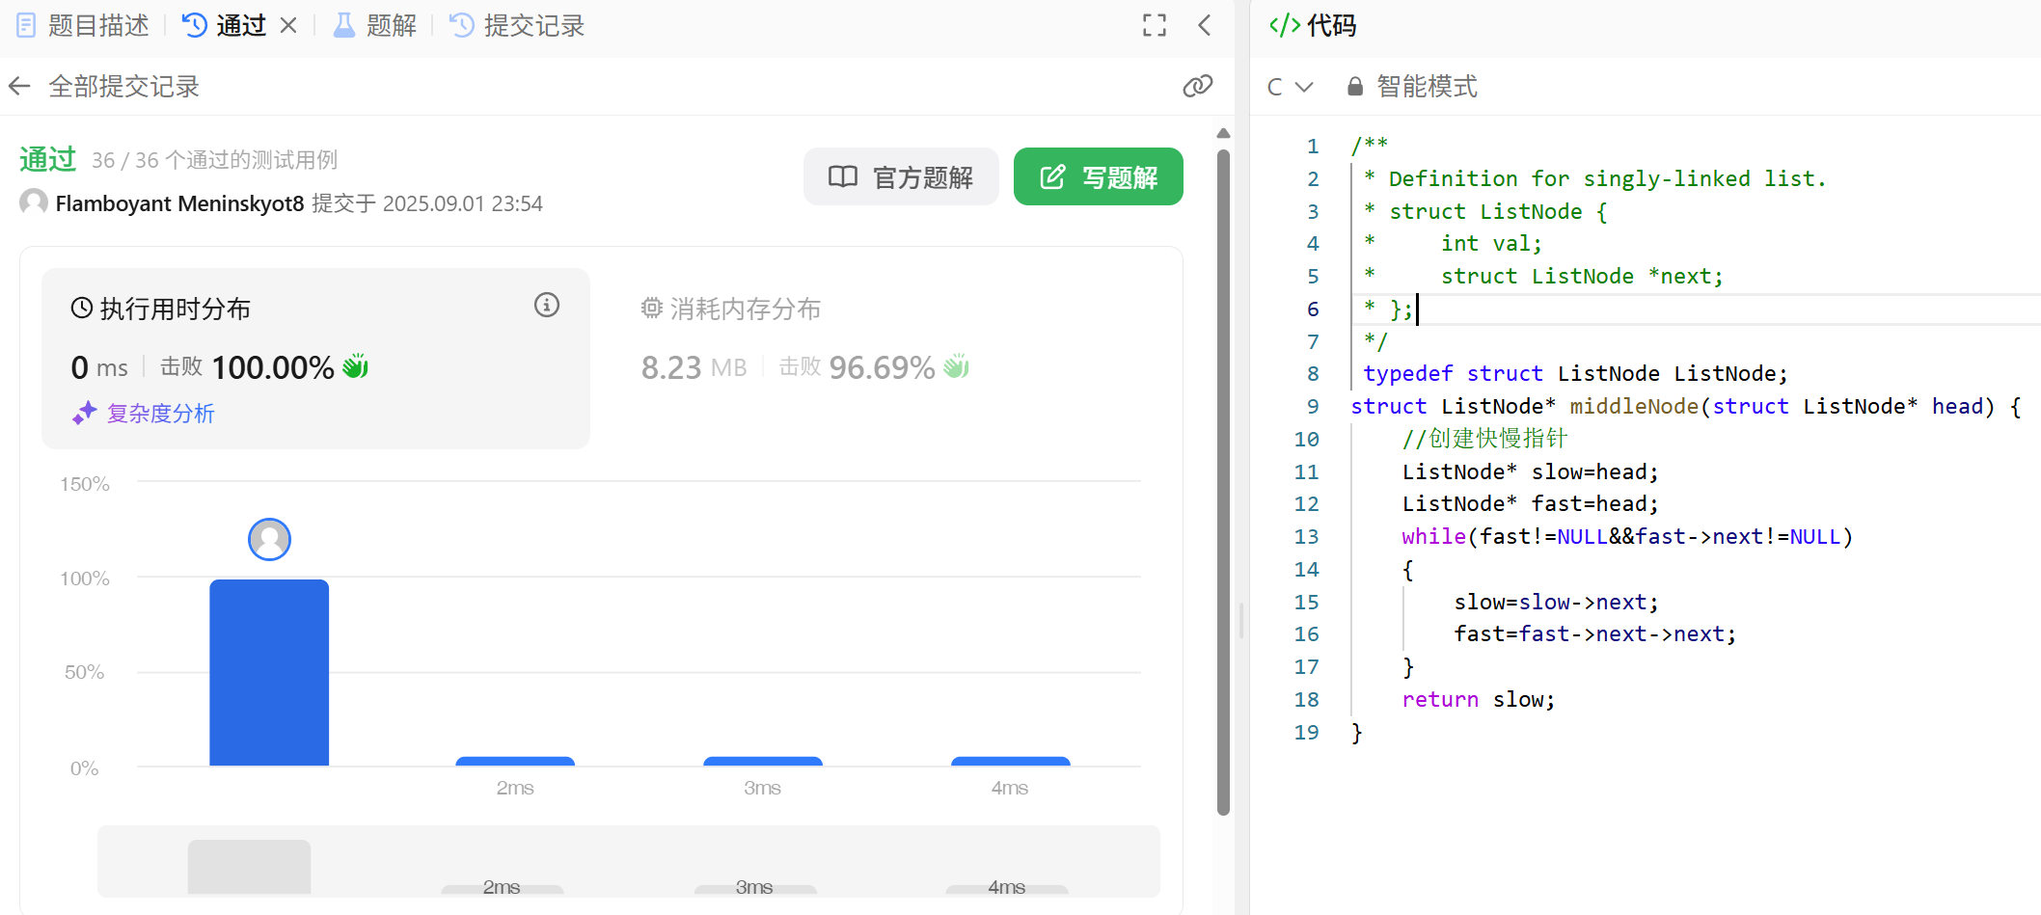This screenshot has width=2041, height=915.
Task: Click the scroll up arrow of the left panel
Action: pyautogui.click(x=1223, y=133)
